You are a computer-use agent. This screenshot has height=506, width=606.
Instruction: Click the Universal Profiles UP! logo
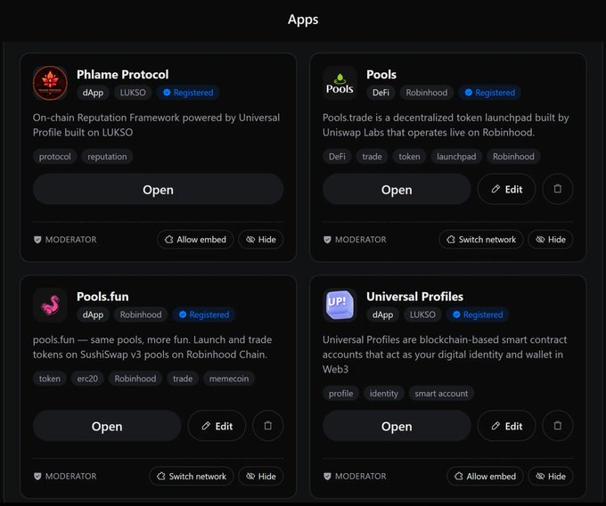340,306
